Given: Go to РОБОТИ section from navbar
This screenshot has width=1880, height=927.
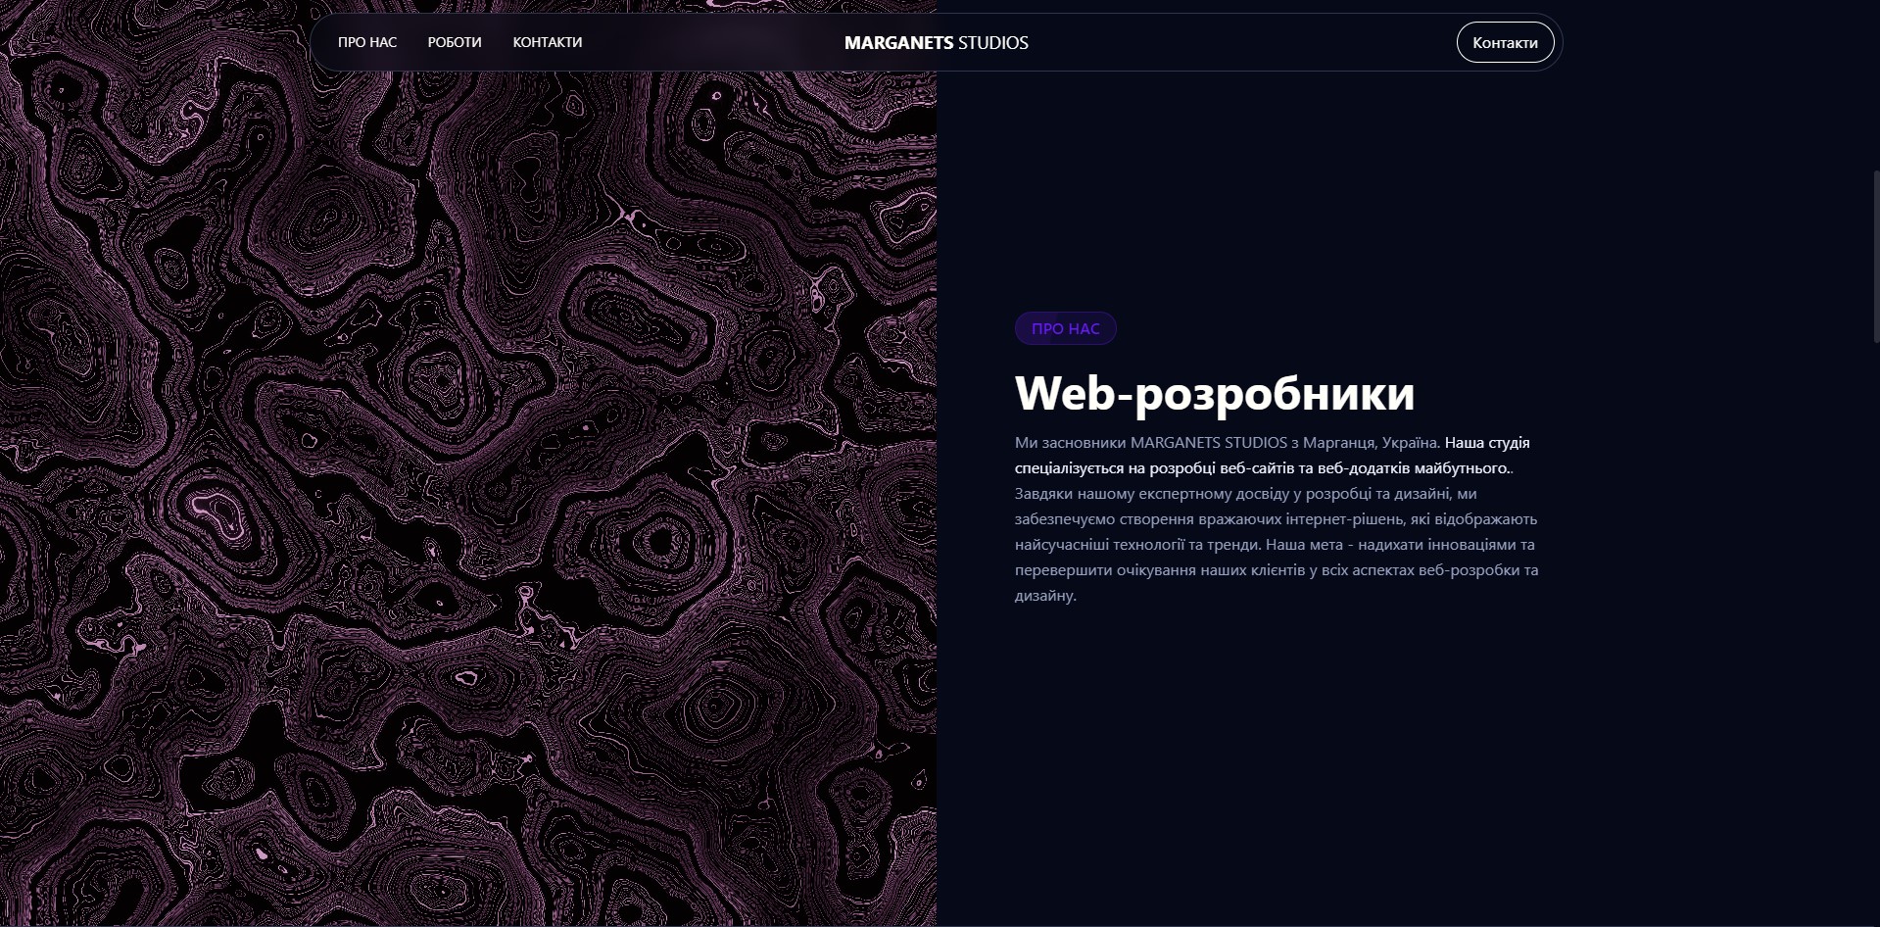Looking at the screenshot, I should coord(455,42).
